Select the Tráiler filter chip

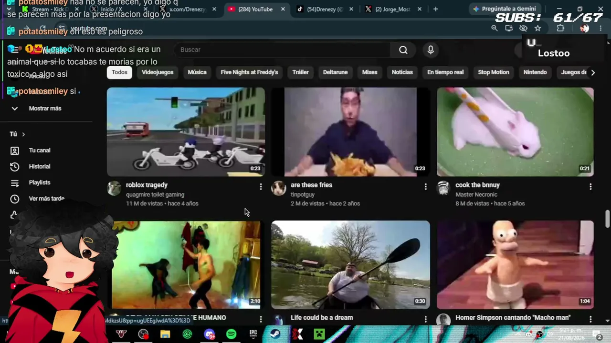pos(300,72)
